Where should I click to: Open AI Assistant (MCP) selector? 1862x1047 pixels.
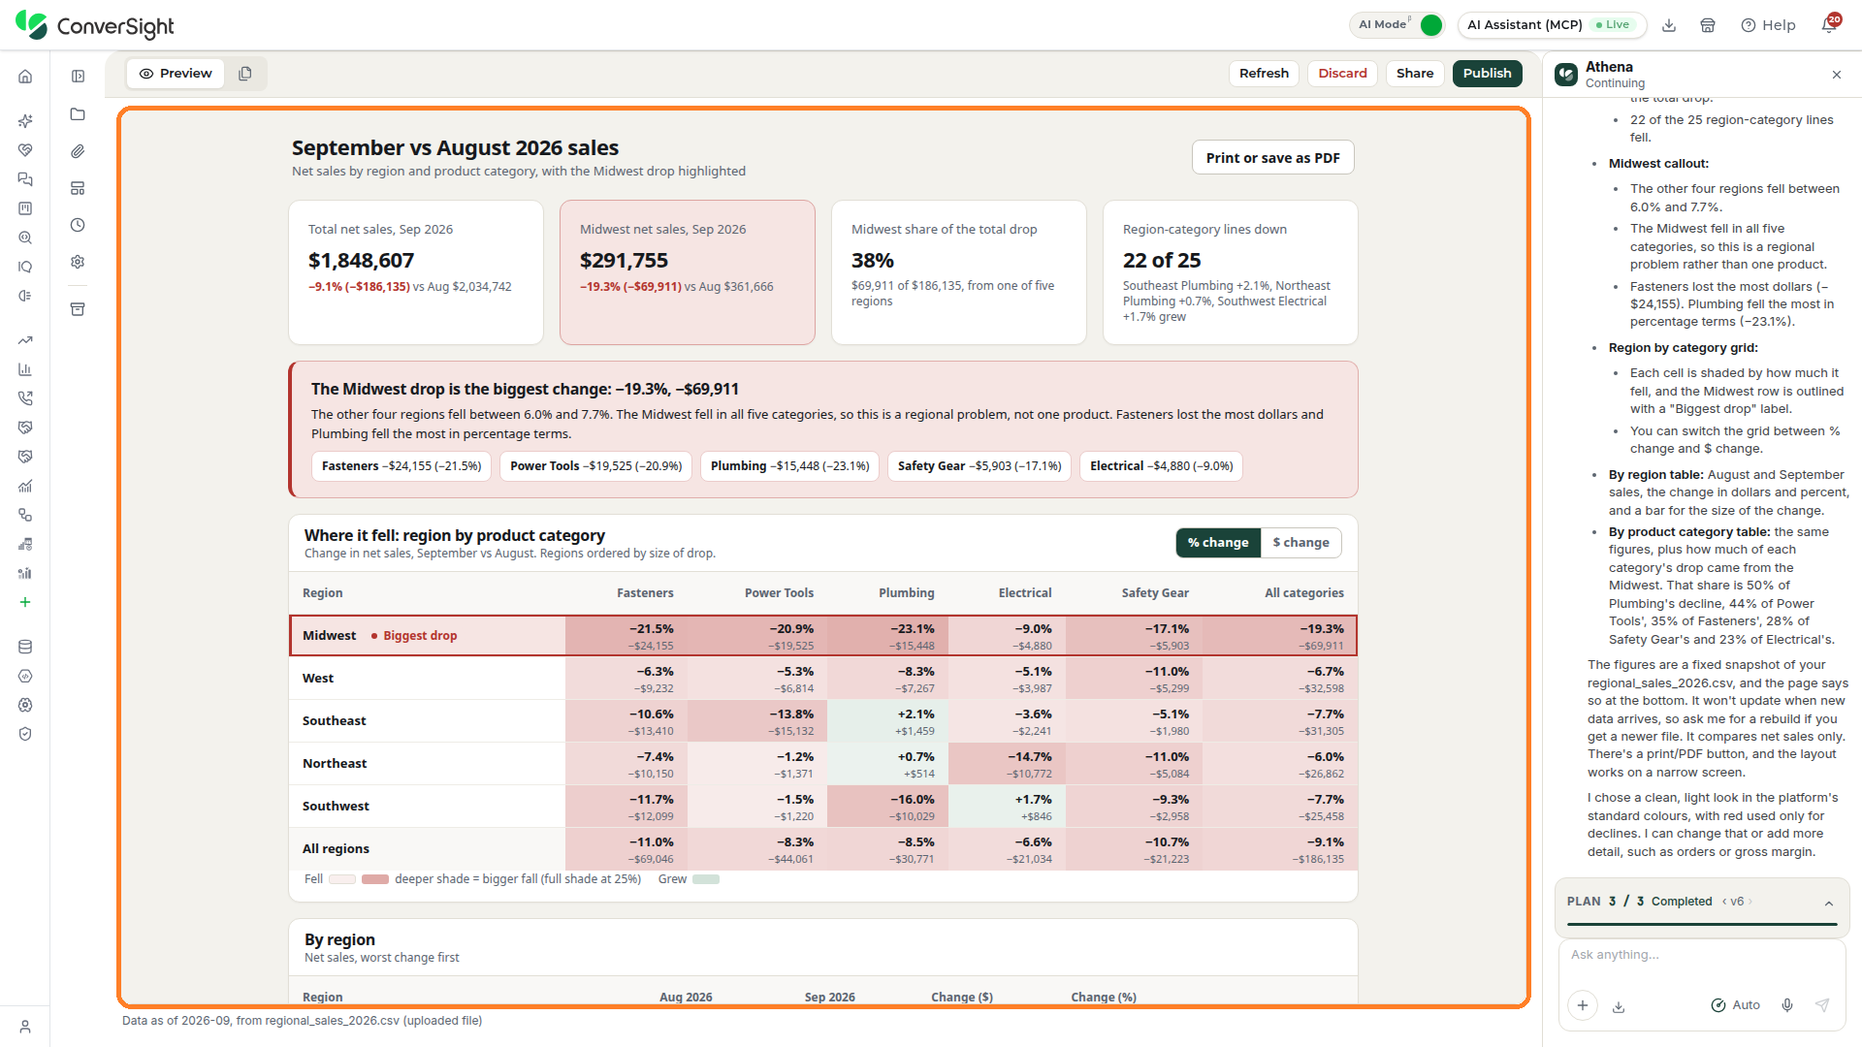pyautogui.click(x=1552, y=25)
